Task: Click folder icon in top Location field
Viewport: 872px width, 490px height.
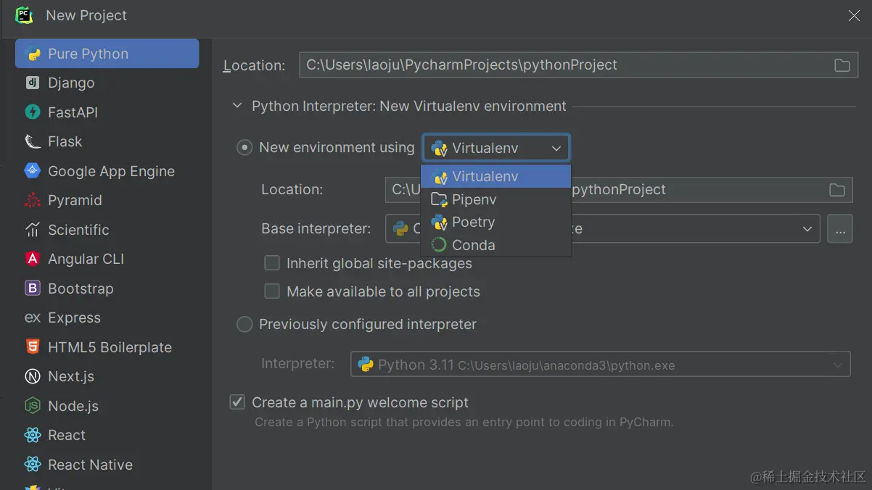Action: tap(842, 65)
